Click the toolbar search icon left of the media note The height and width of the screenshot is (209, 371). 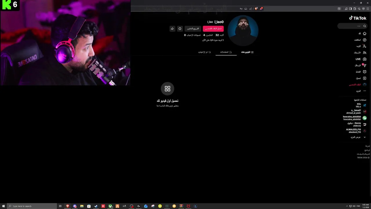tap(339, 9)
